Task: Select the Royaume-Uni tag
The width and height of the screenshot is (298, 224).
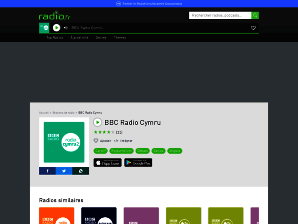Action: (x=122, y=151)
